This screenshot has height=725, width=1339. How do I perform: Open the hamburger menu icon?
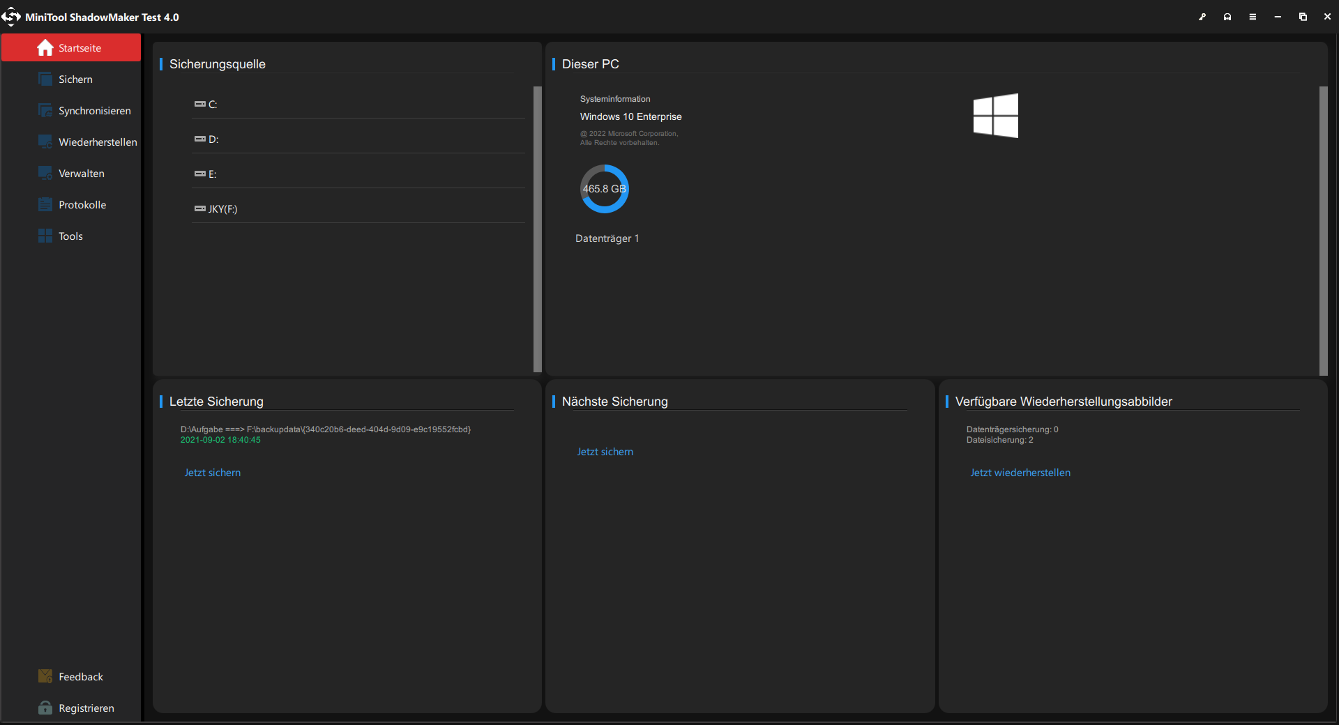click(x=1253, y=17)
